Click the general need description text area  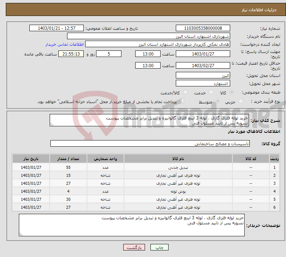click(149, 120)
